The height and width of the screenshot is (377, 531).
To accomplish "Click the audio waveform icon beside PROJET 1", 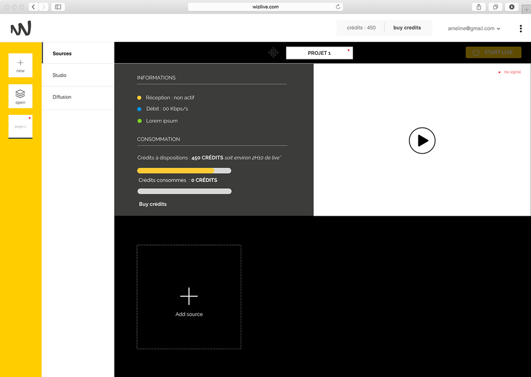I will tap(273, 52).
